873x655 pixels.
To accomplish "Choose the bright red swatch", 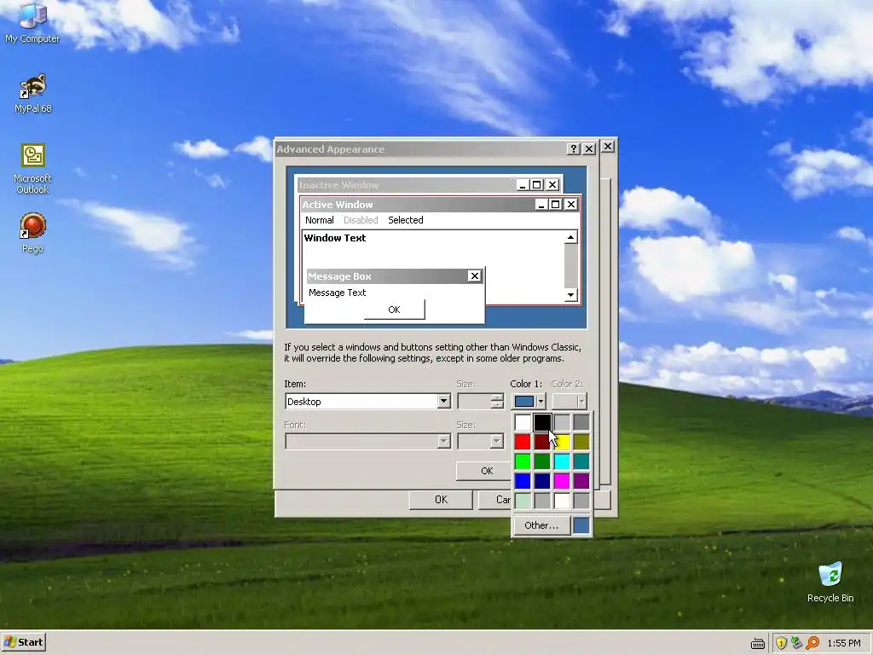I will [523, 442].
